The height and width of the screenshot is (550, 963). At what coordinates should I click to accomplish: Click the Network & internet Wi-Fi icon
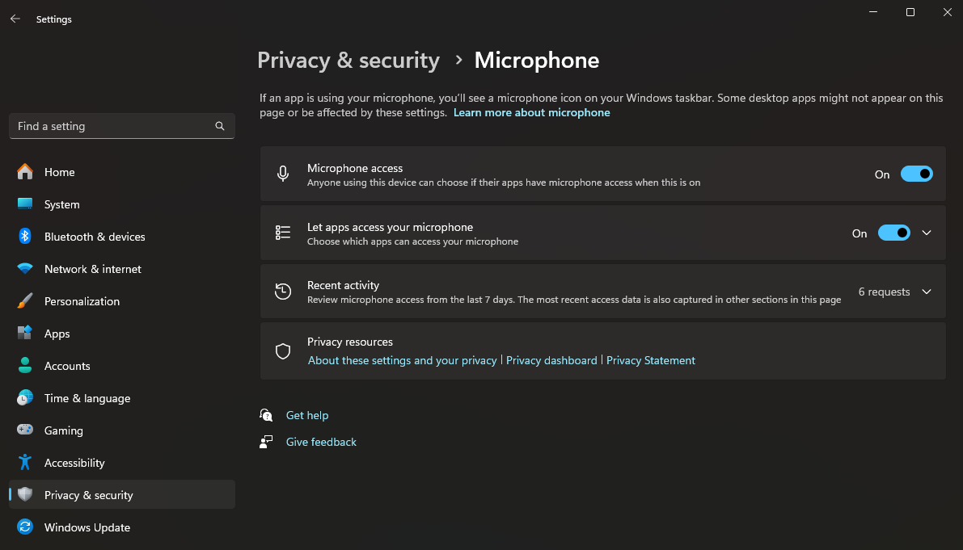tap(25, 269)
